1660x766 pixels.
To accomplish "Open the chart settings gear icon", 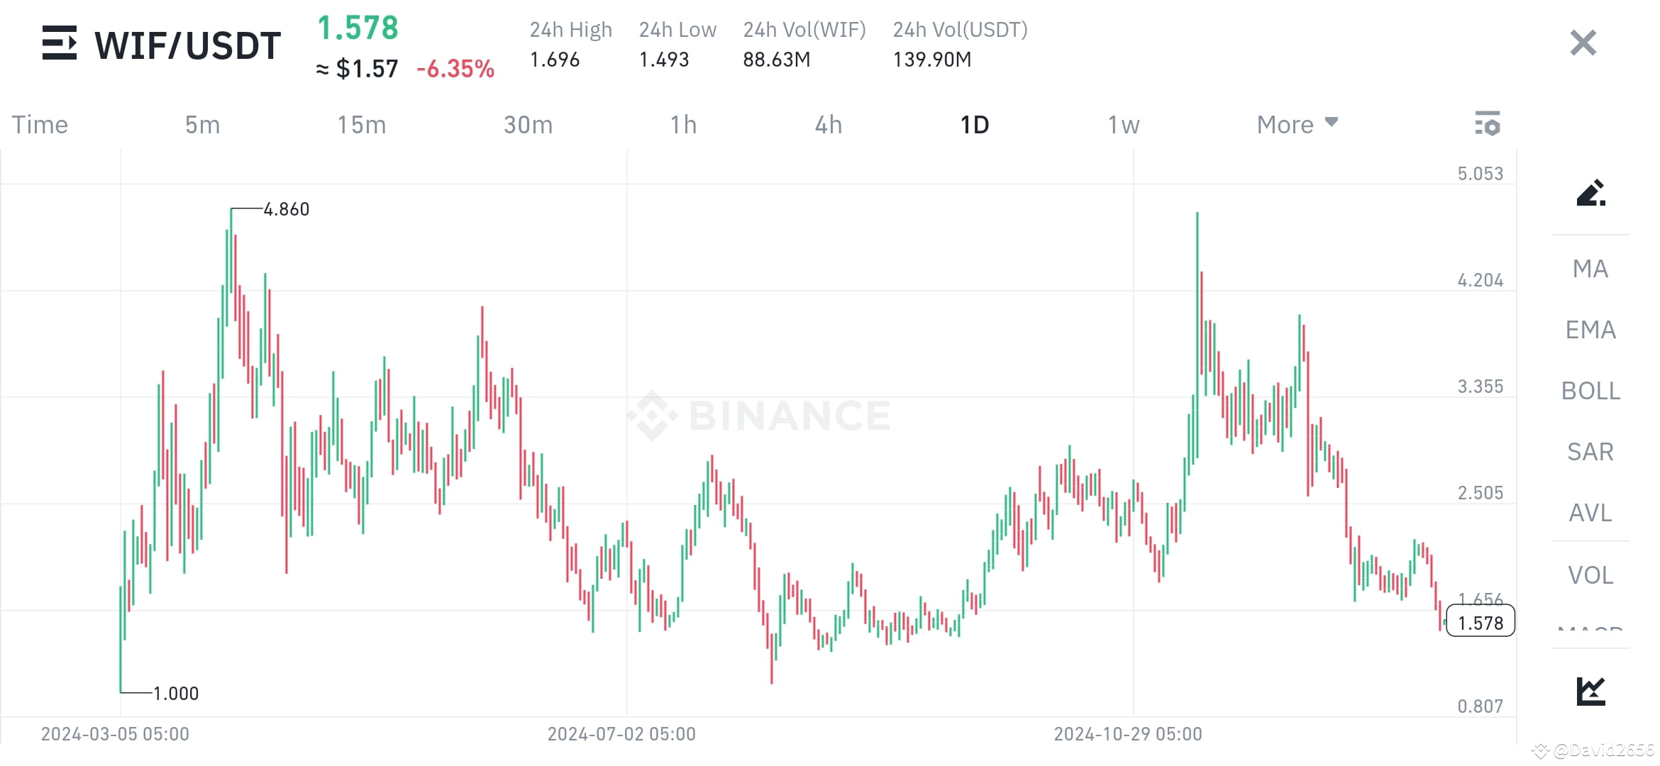I will (1488, 124).
